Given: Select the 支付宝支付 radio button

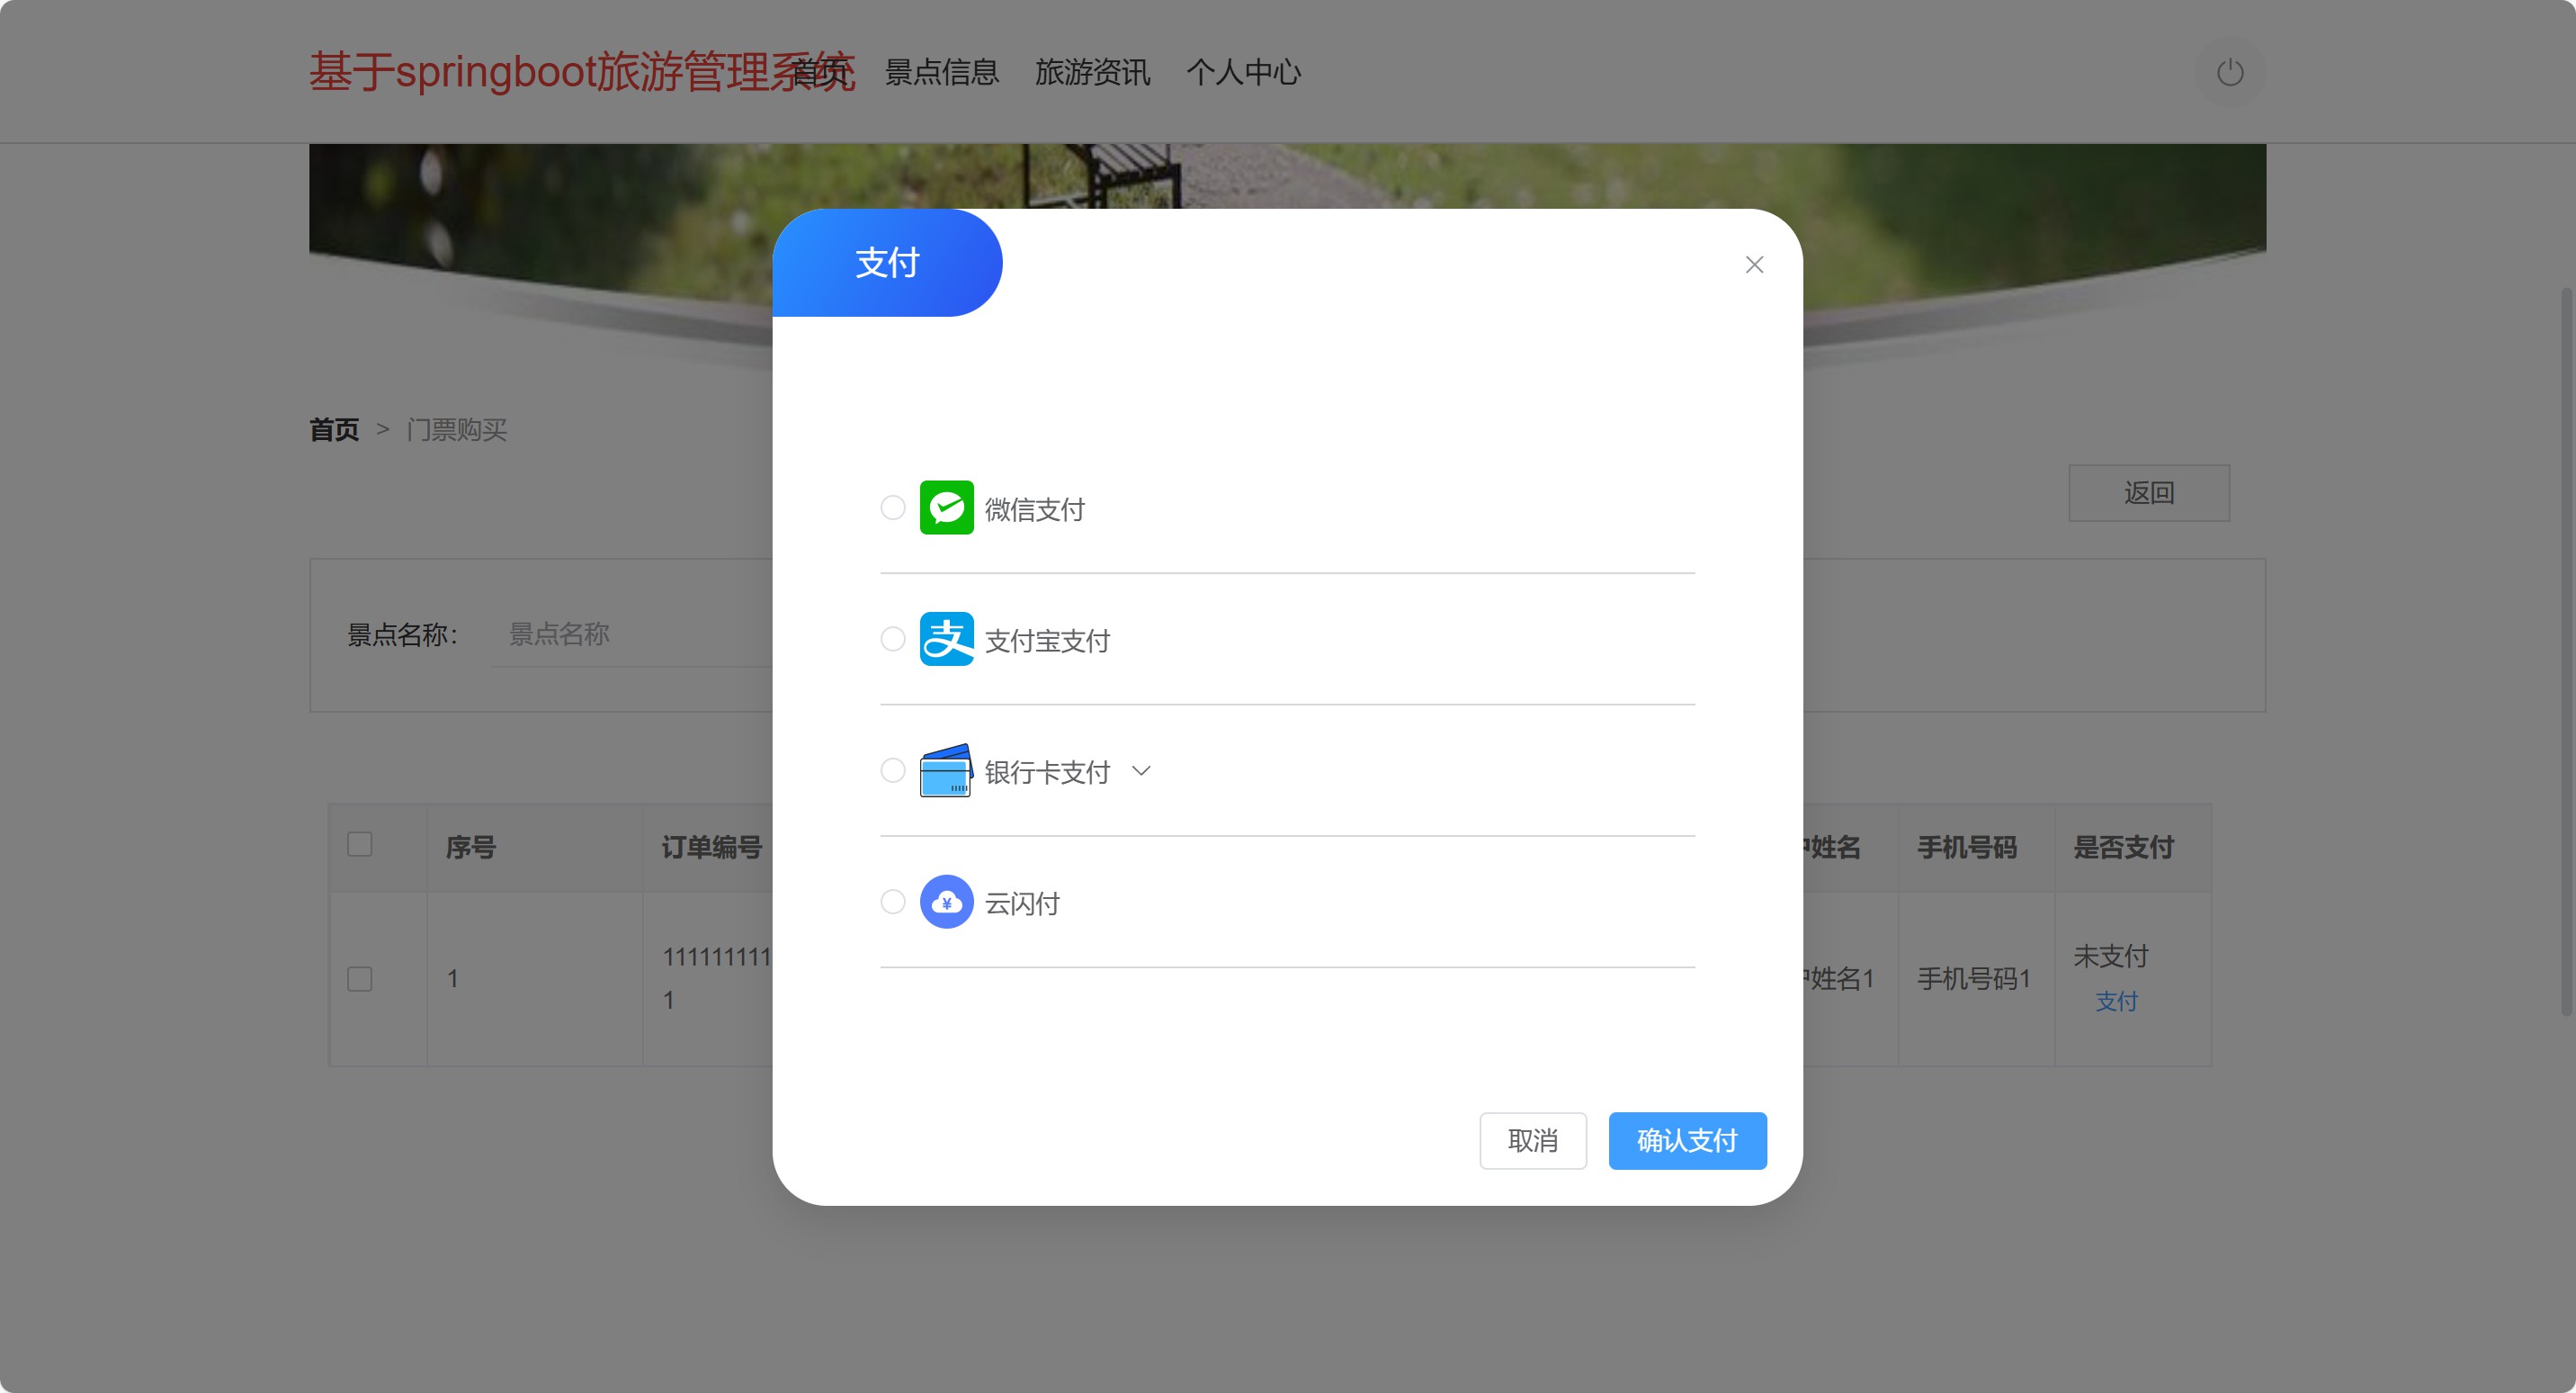Looking at the screenshot, I should [x=893, y=640].
